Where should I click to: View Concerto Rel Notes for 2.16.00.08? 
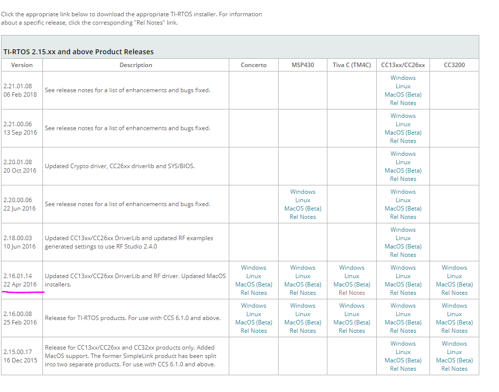click(x=253, y=331)
